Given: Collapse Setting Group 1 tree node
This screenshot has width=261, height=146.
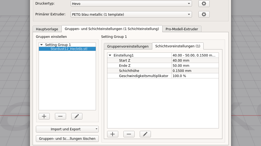Looking at the screenshot, I should pyautogui.click(x=42, y=45).
